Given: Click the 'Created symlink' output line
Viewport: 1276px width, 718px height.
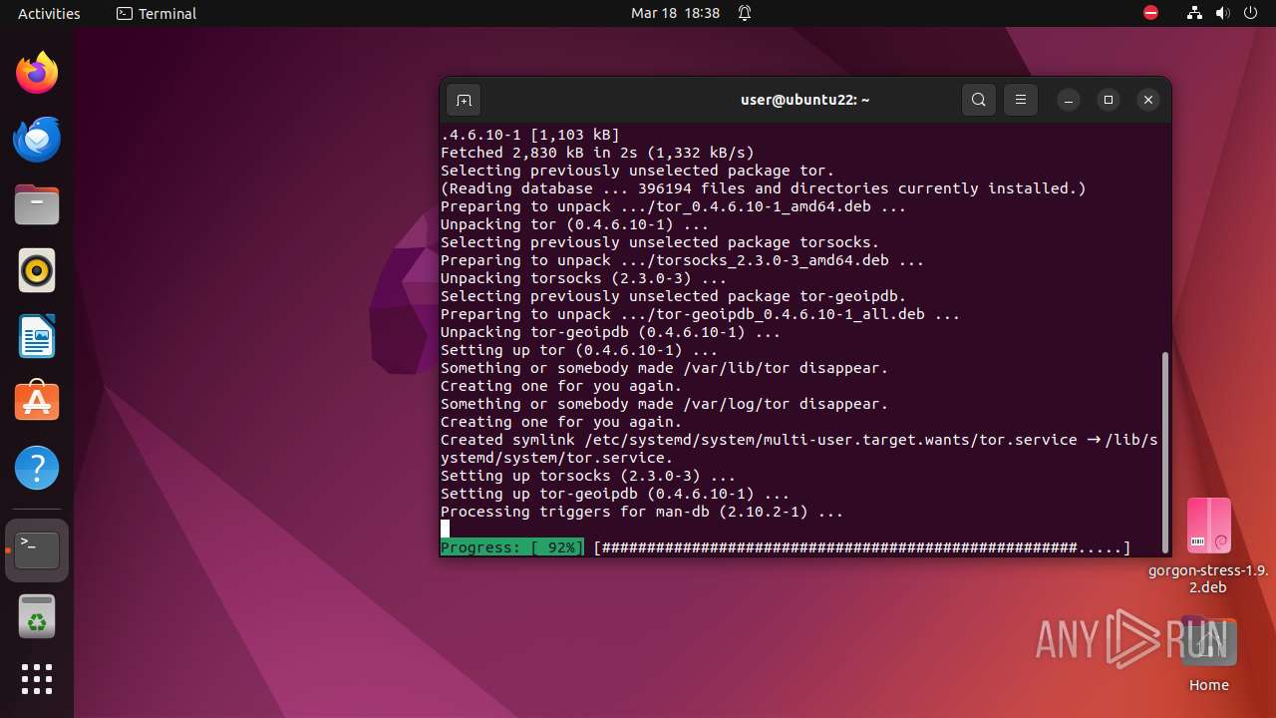Looking at the screenshot, I should coord(799,449).
